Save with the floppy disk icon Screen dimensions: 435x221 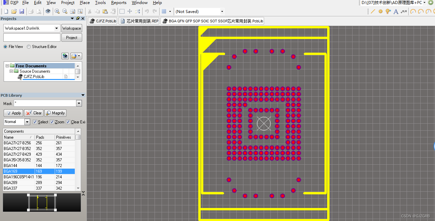[22, 11]
